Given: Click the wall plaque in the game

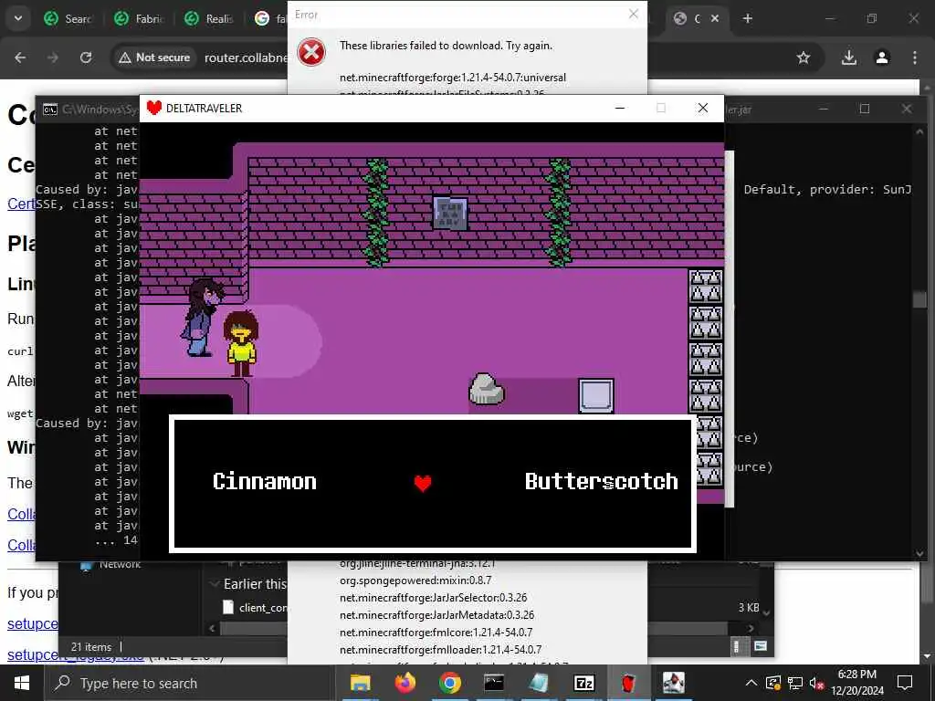Looking at the screenshot, I should (x=449, y=213).
